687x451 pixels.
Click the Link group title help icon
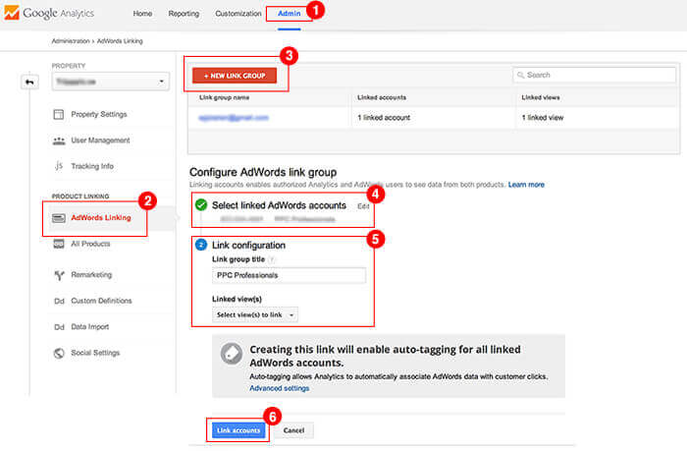click(272, 259)
